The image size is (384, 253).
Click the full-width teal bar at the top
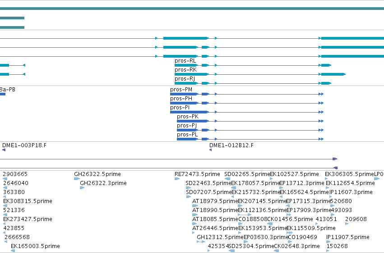(x=192, y=9)
